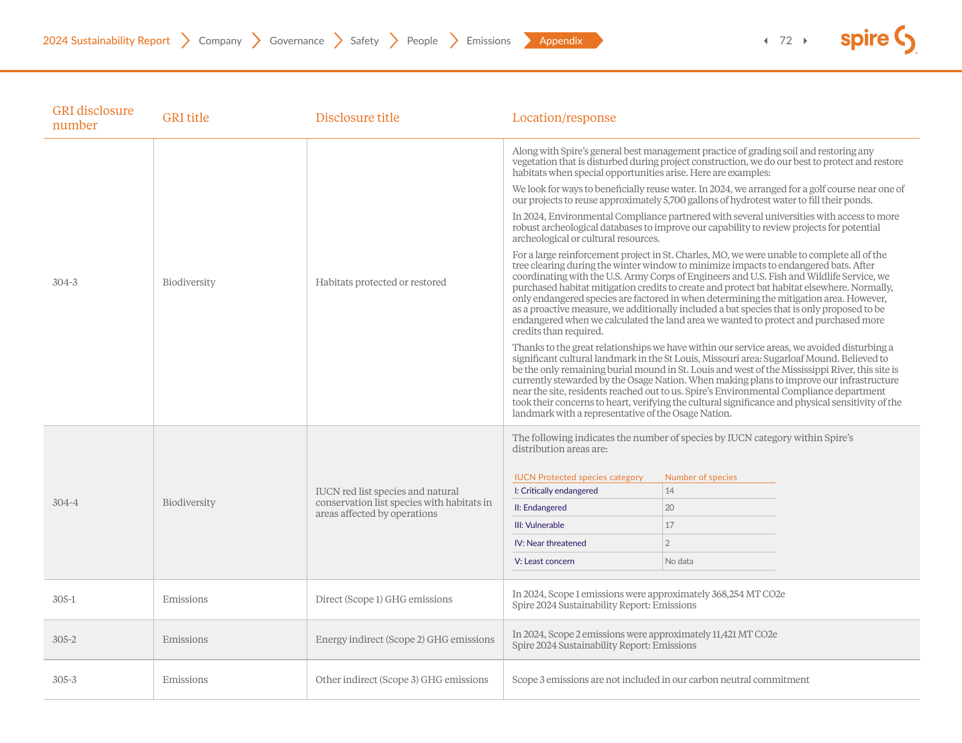
Task: Click the Scope 3 carbon neutral commitment text
Action: point(661,679)
